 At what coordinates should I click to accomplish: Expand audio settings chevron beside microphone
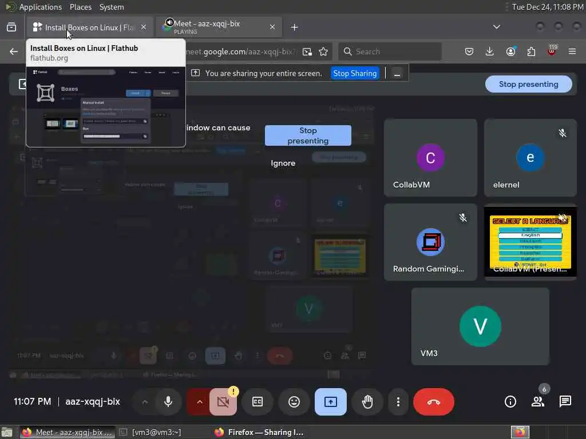(x=145, y=402)
